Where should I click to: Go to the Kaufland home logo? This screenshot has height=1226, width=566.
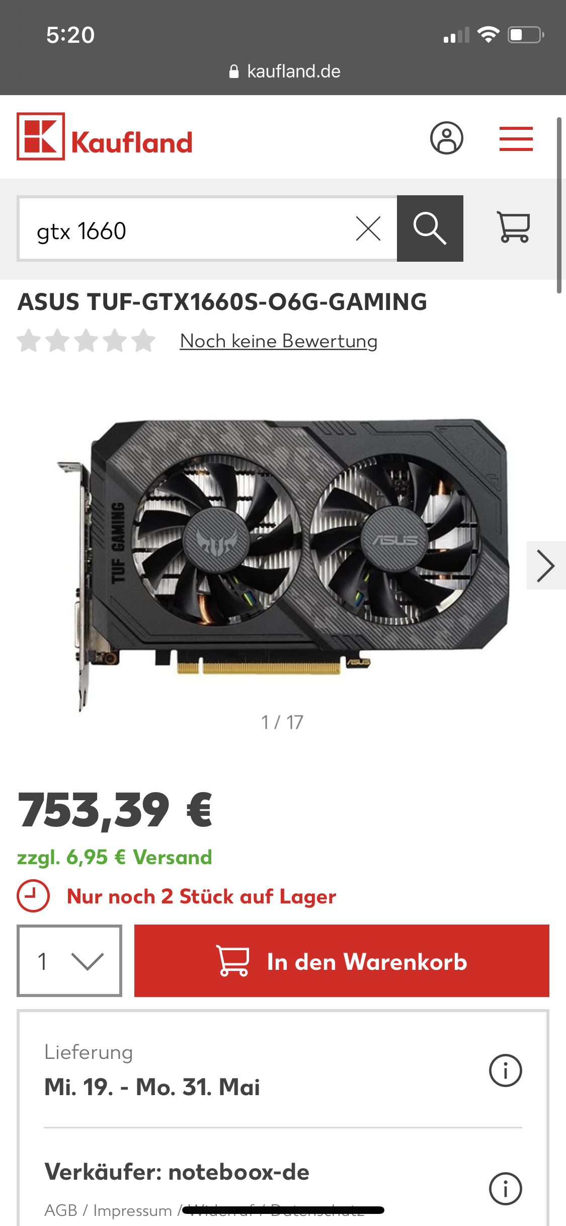[105, 136]
